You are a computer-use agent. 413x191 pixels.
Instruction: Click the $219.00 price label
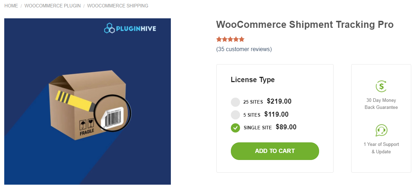coord(279,101)
